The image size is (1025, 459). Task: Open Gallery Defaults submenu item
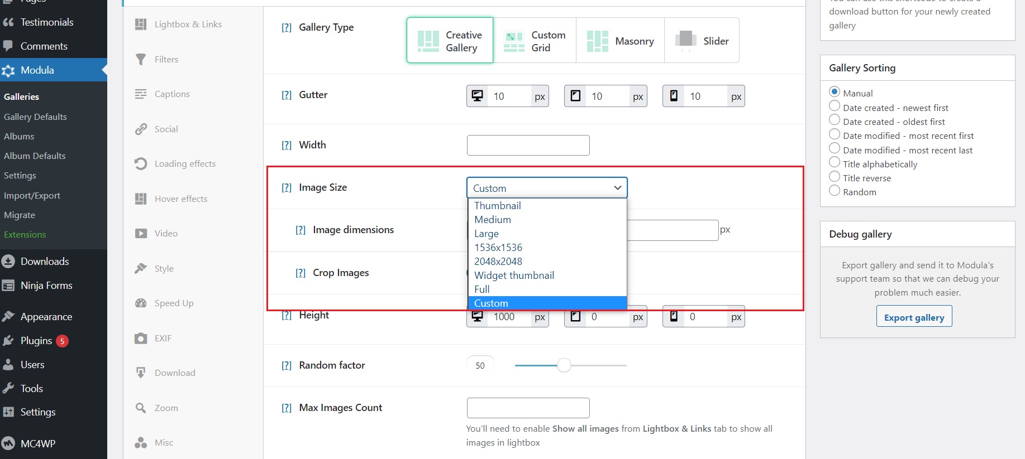[35, 117]
